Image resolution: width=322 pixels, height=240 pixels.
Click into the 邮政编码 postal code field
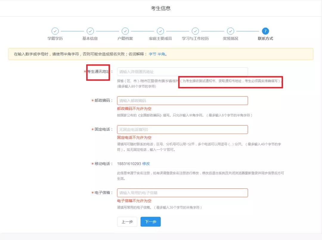pyautogui.click(x=182, y=101)
